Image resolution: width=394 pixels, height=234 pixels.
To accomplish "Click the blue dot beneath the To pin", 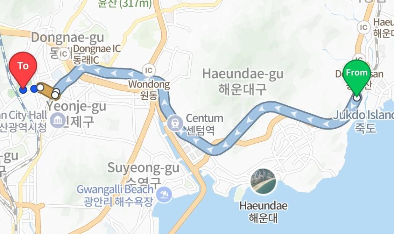I will (x=23, y=90).
